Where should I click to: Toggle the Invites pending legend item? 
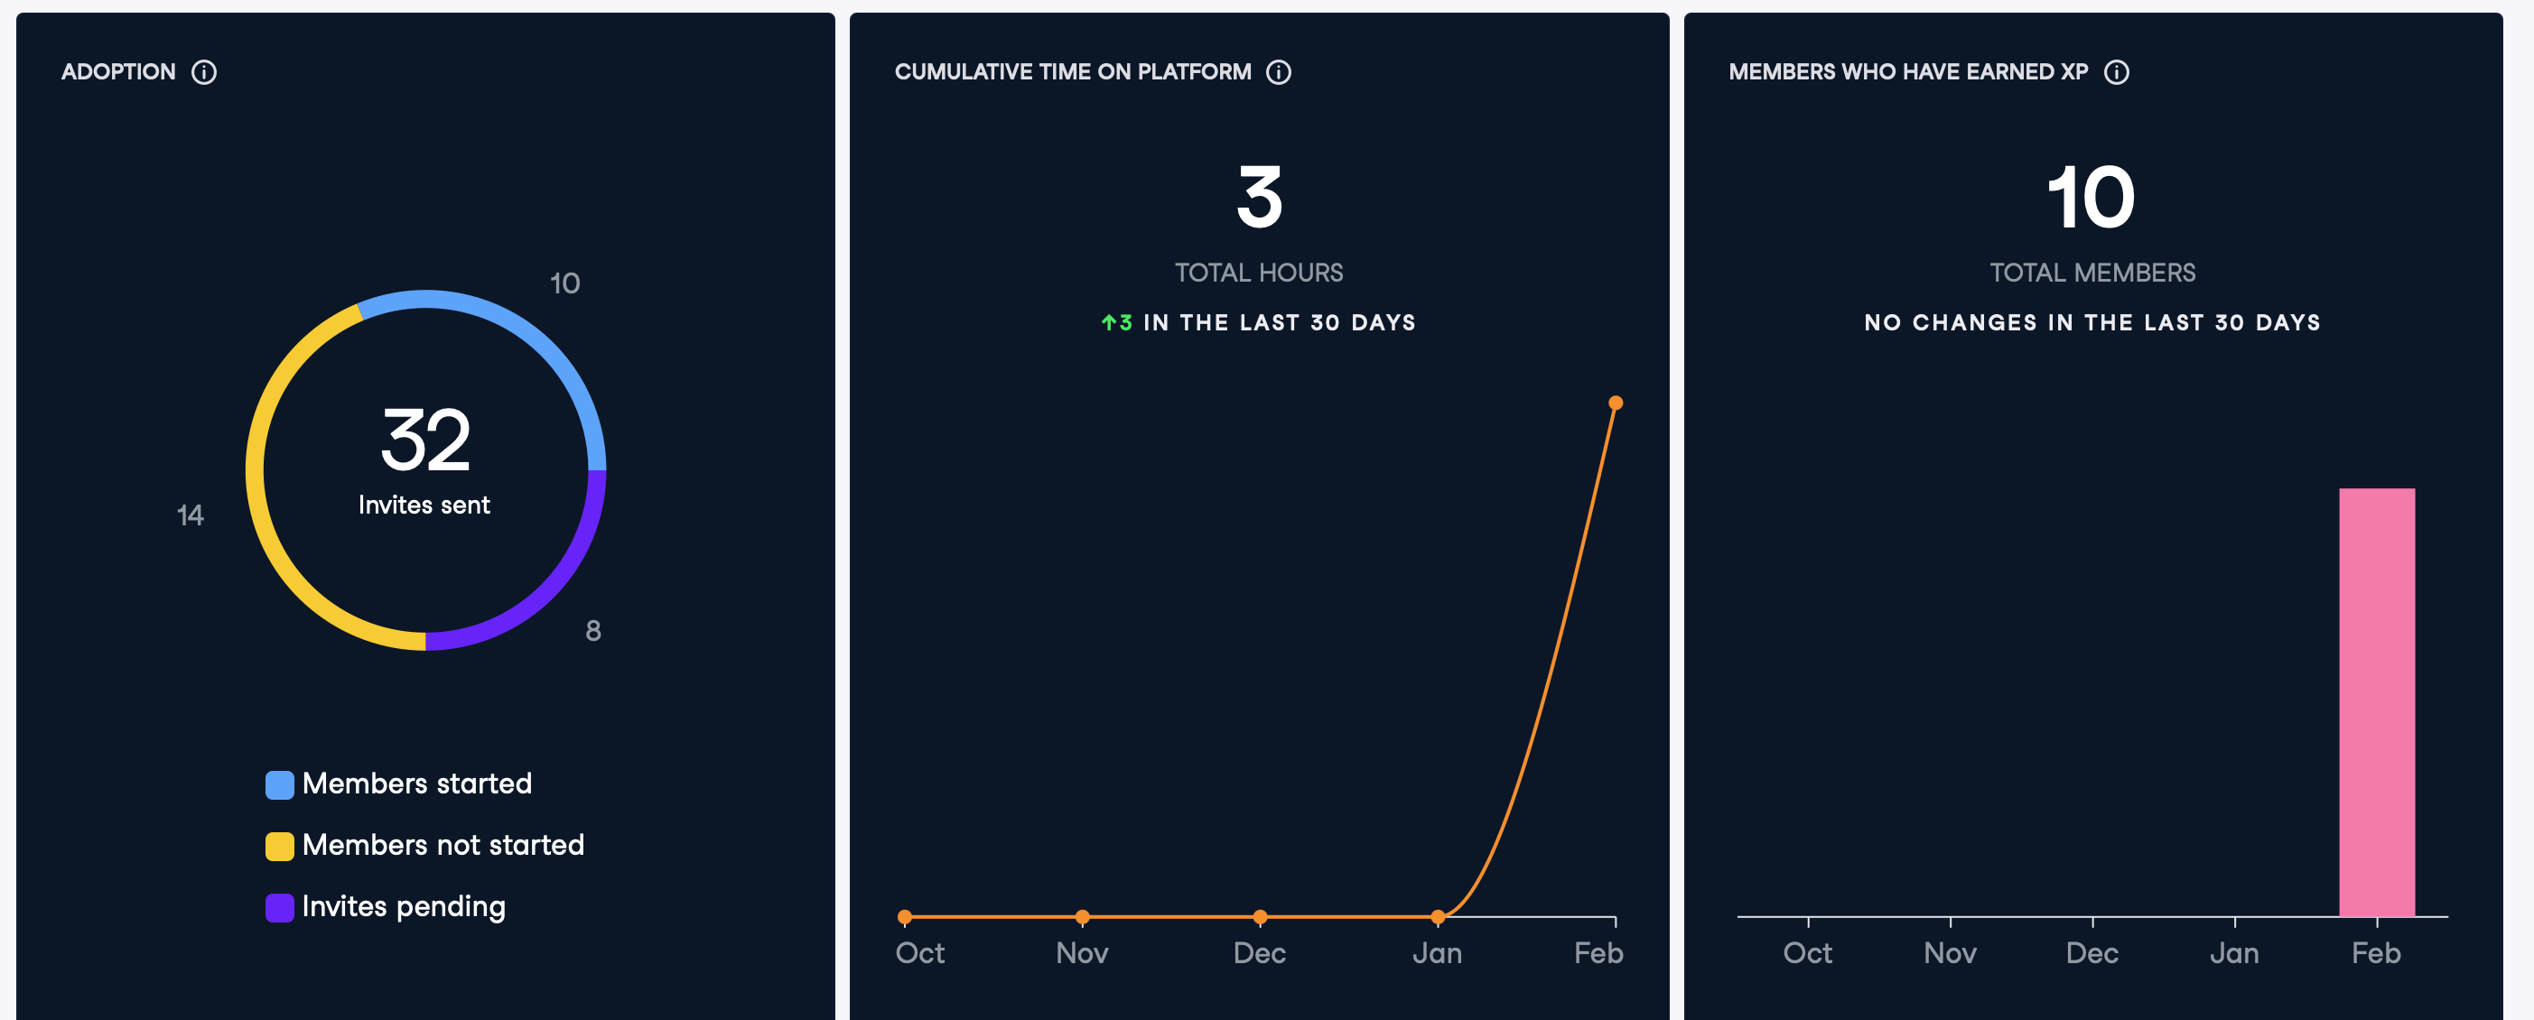tap(404, 906)
